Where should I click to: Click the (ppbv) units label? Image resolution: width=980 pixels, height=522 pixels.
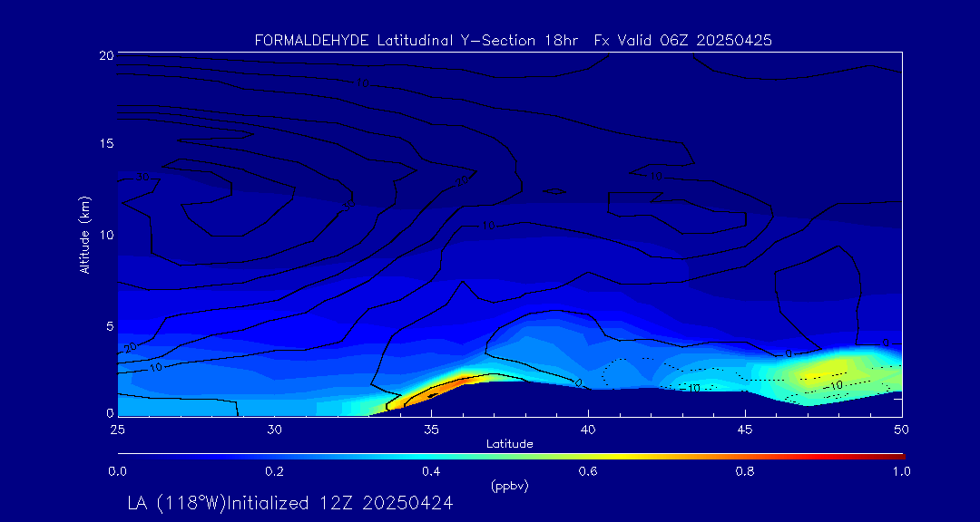point(509,486)
